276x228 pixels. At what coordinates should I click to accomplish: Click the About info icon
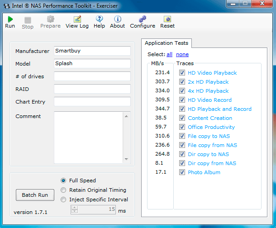pos(117,19)
